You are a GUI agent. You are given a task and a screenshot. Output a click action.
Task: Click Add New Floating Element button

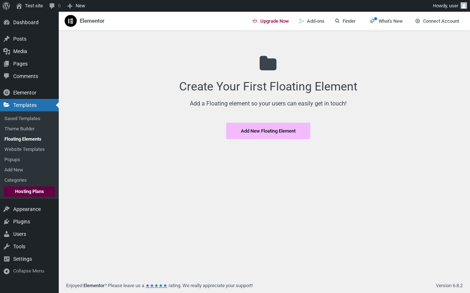click(268, 131)
